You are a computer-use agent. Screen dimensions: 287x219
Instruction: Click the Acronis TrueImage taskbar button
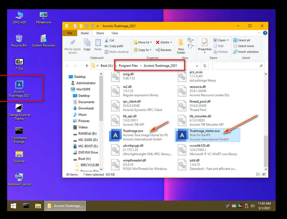pos(65,206)
